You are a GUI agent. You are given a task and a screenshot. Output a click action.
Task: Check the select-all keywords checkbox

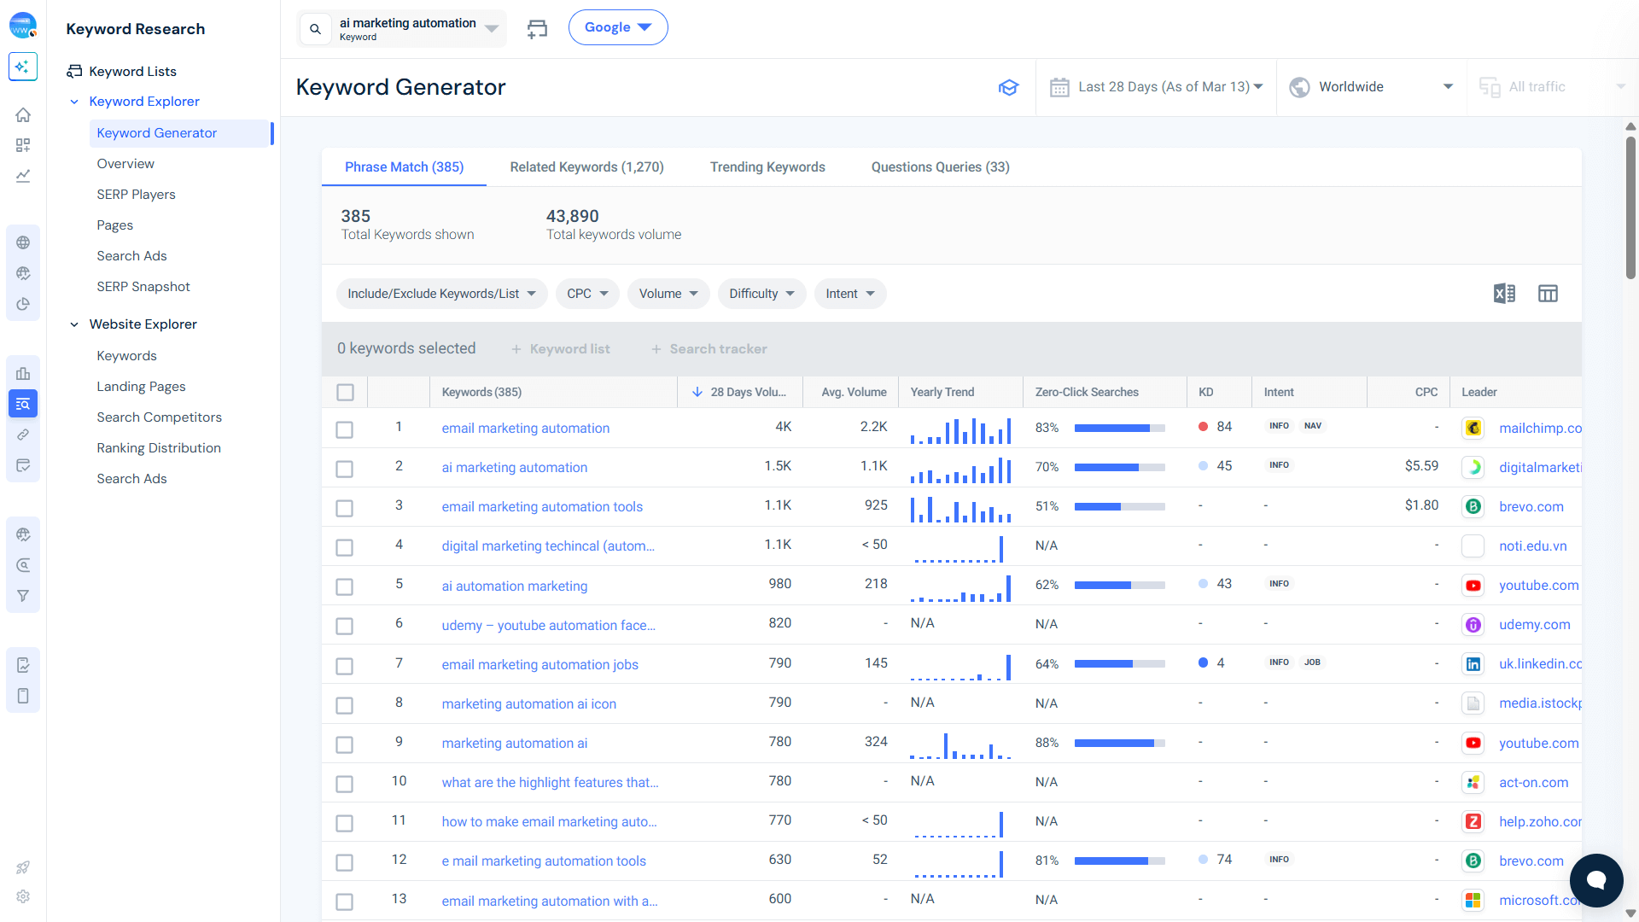[345, 392]
